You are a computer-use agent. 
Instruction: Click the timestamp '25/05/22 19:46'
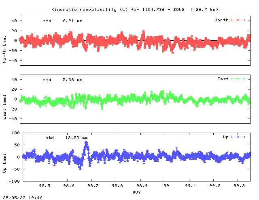point(23,198)
